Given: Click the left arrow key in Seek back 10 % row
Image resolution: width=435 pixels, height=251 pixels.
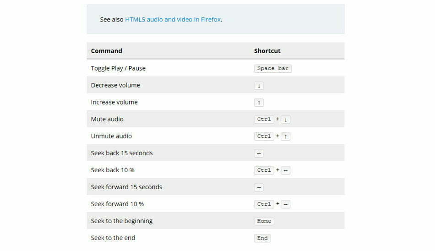Looking at the screenshot, I should 285,170.
